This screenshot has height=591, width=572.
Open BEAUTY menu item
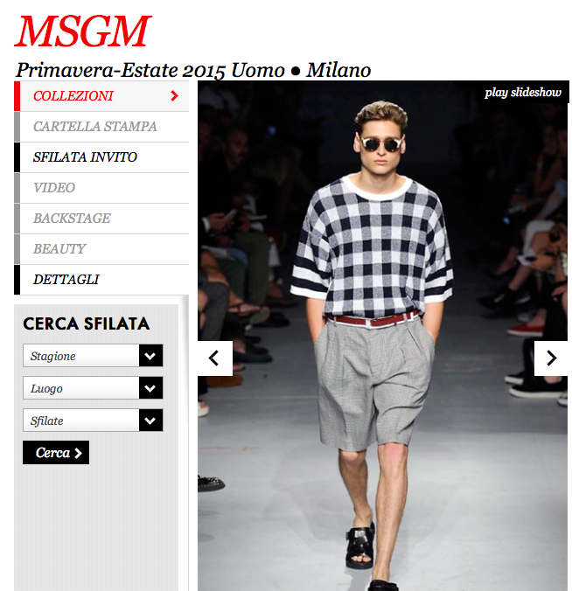pos(101,249)
